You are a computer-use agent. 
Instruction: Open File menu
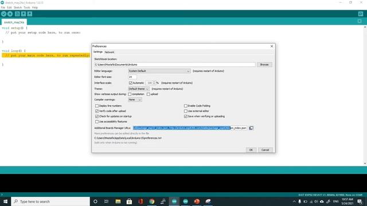3,7
